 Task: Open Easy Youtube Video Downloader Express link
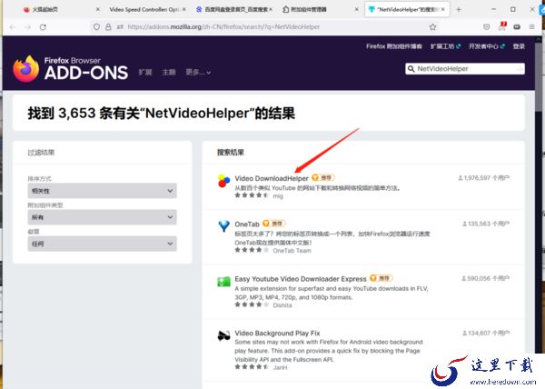coord(301,279)
